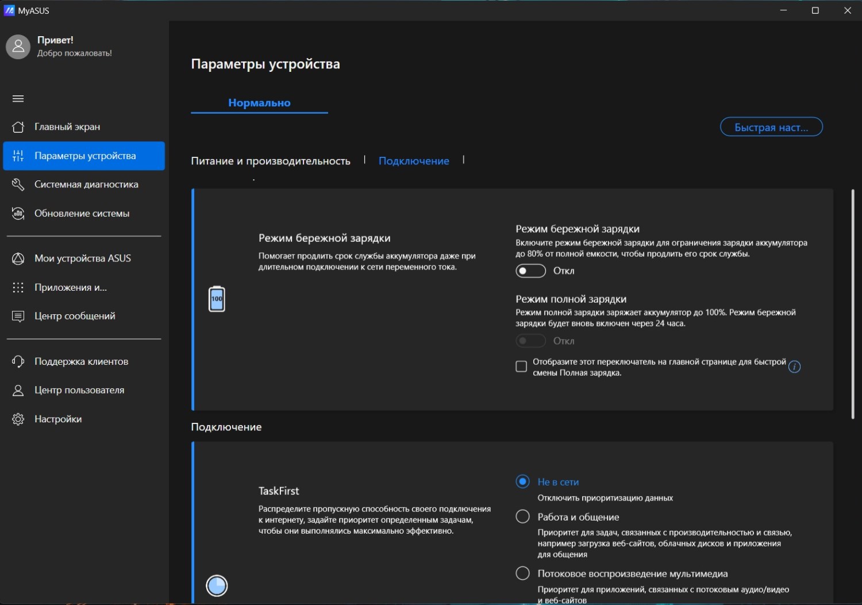The width and height of the screenshot is (862, 605).
Task: Select the Работа и общение radio option
Action: click(x=522, y=517)
